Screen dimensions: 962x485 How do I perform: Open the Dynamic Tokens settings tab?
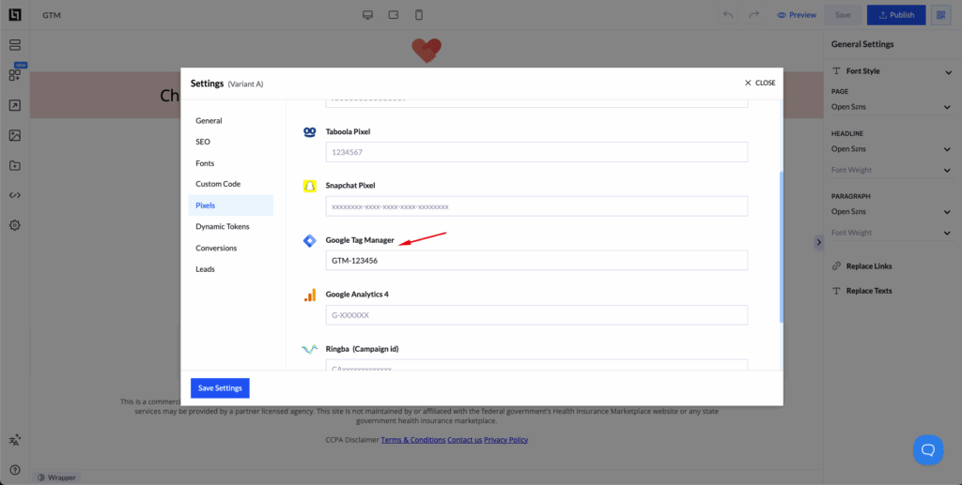223,226
